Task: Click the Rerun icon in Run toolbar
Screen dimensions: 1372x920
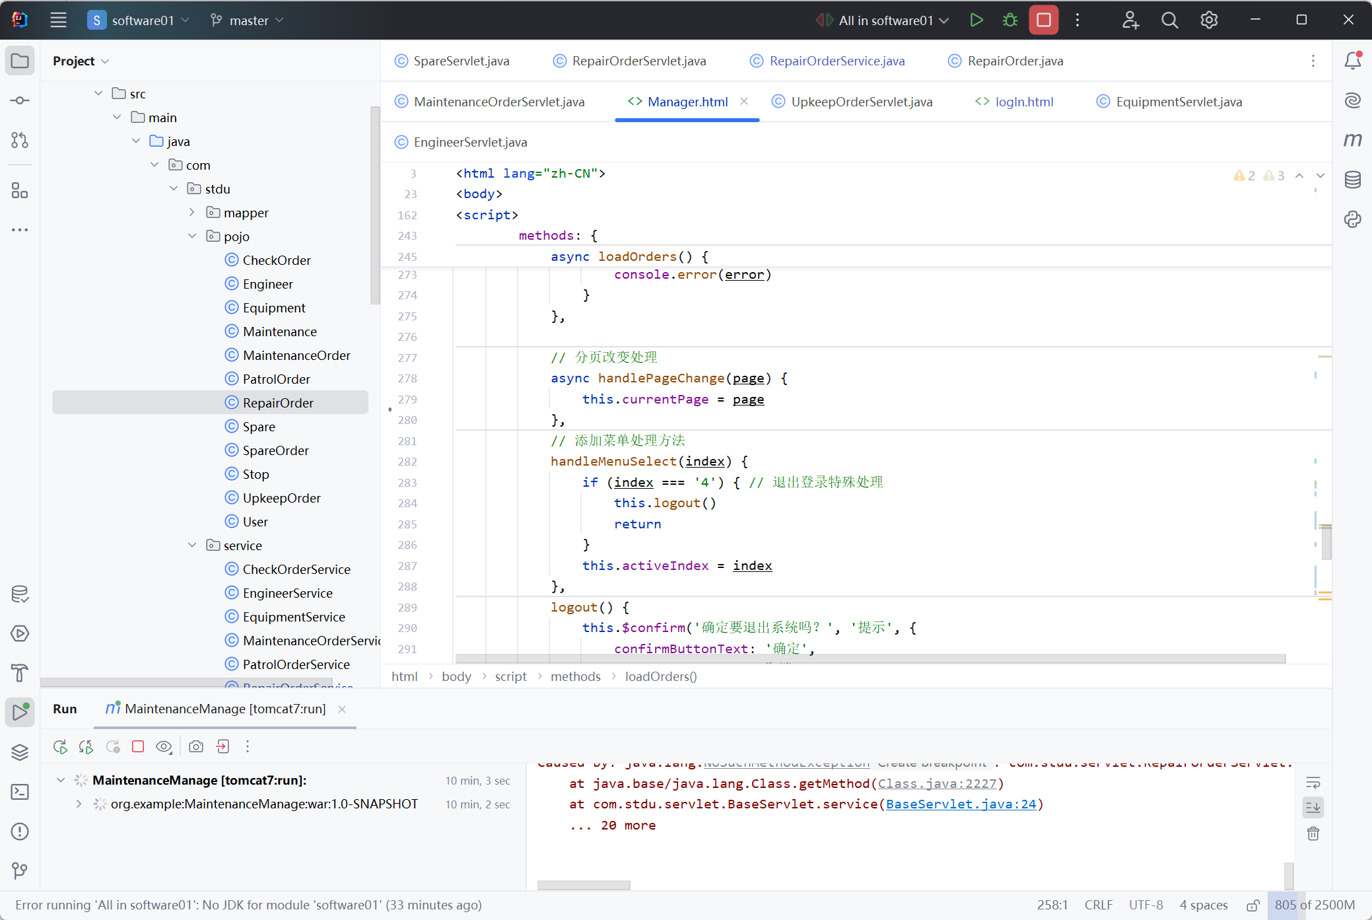Action: 60,746
